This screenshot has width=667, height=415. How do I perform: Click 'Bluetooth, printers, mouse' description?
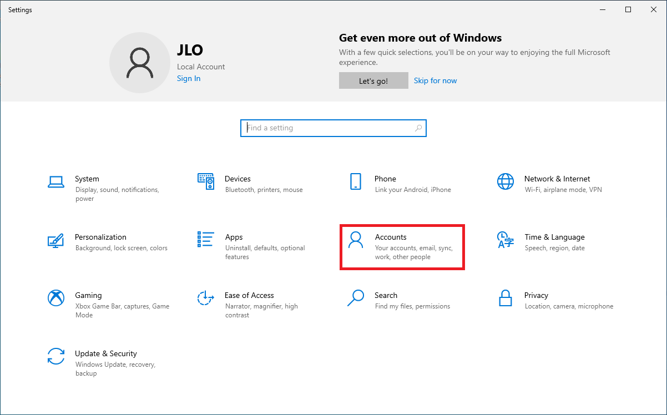(264, 190)
